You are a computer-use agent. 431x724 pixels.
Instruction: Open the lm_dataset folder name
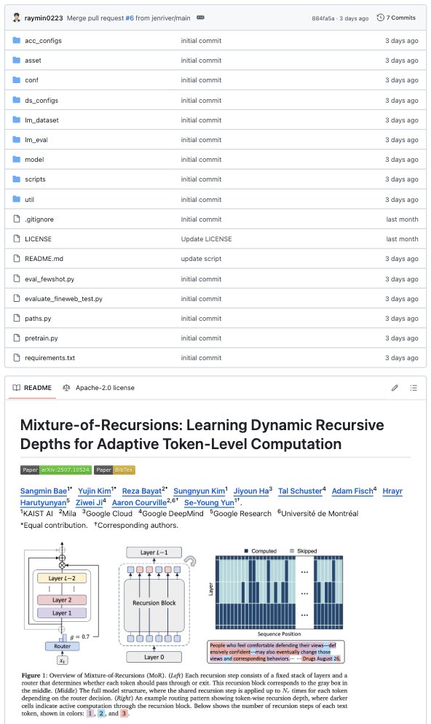(x=42, y=120)
